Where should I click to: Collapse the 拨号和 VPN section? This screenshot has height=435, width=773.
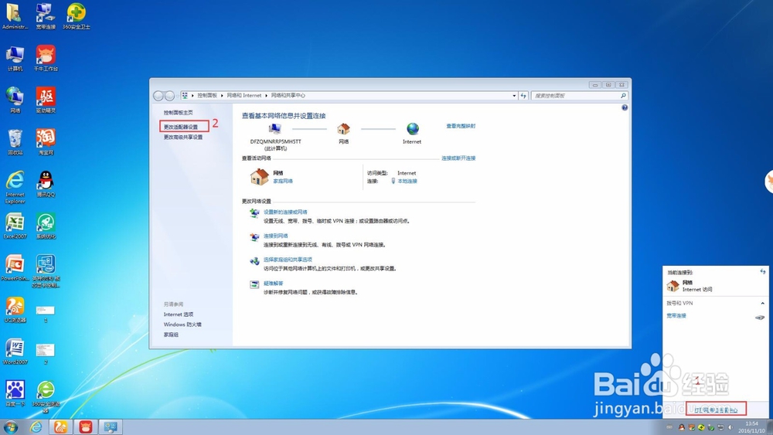click(763, 304)
